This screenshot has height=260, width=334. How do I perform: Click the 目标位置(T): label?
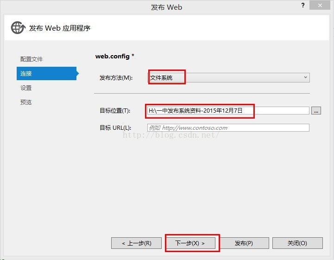click(115, 111)
